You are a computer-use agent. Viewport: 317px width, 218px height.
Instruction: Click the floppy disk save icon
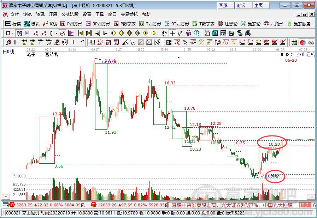click(x=231, y=33)
